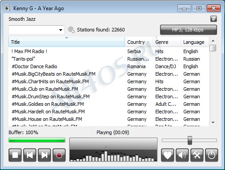This screenshot has width=225, height=170.
Task: Add station to favorites with heart icon
Action: (168, 155)
